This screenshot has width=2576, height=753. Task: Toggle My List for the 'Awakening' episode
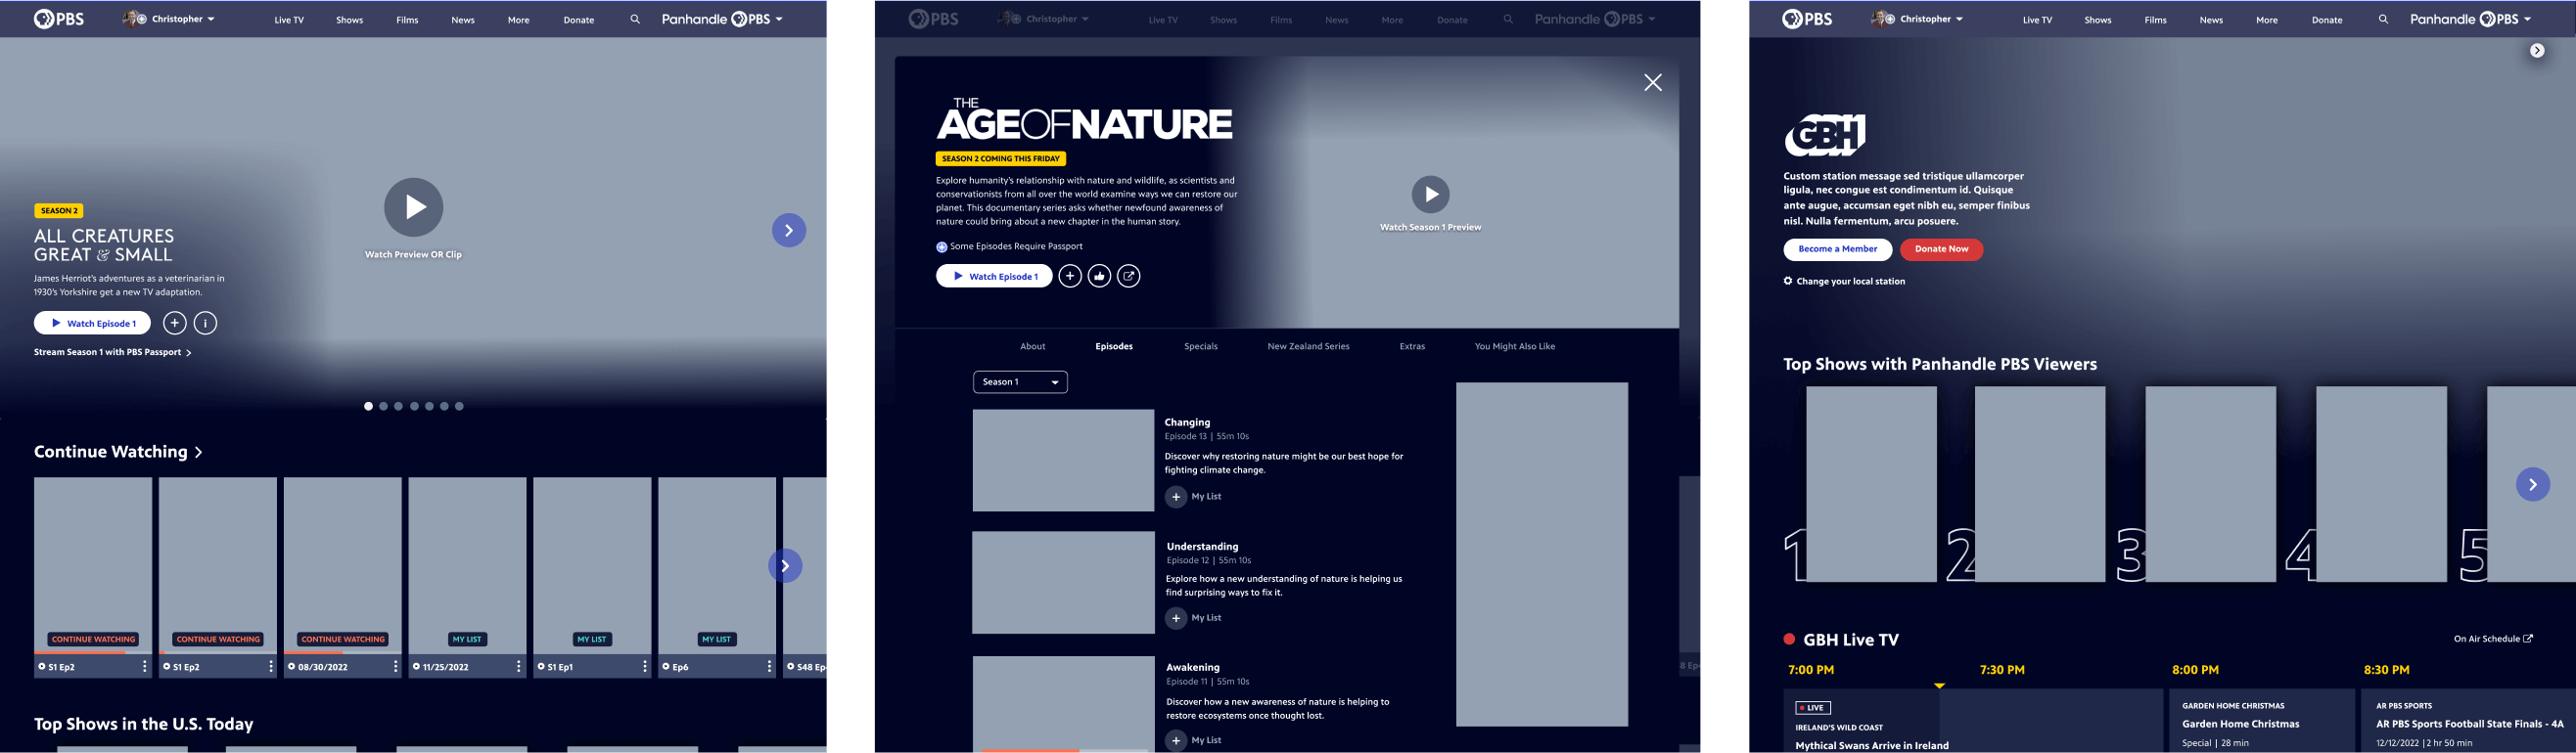[1176, 740]
